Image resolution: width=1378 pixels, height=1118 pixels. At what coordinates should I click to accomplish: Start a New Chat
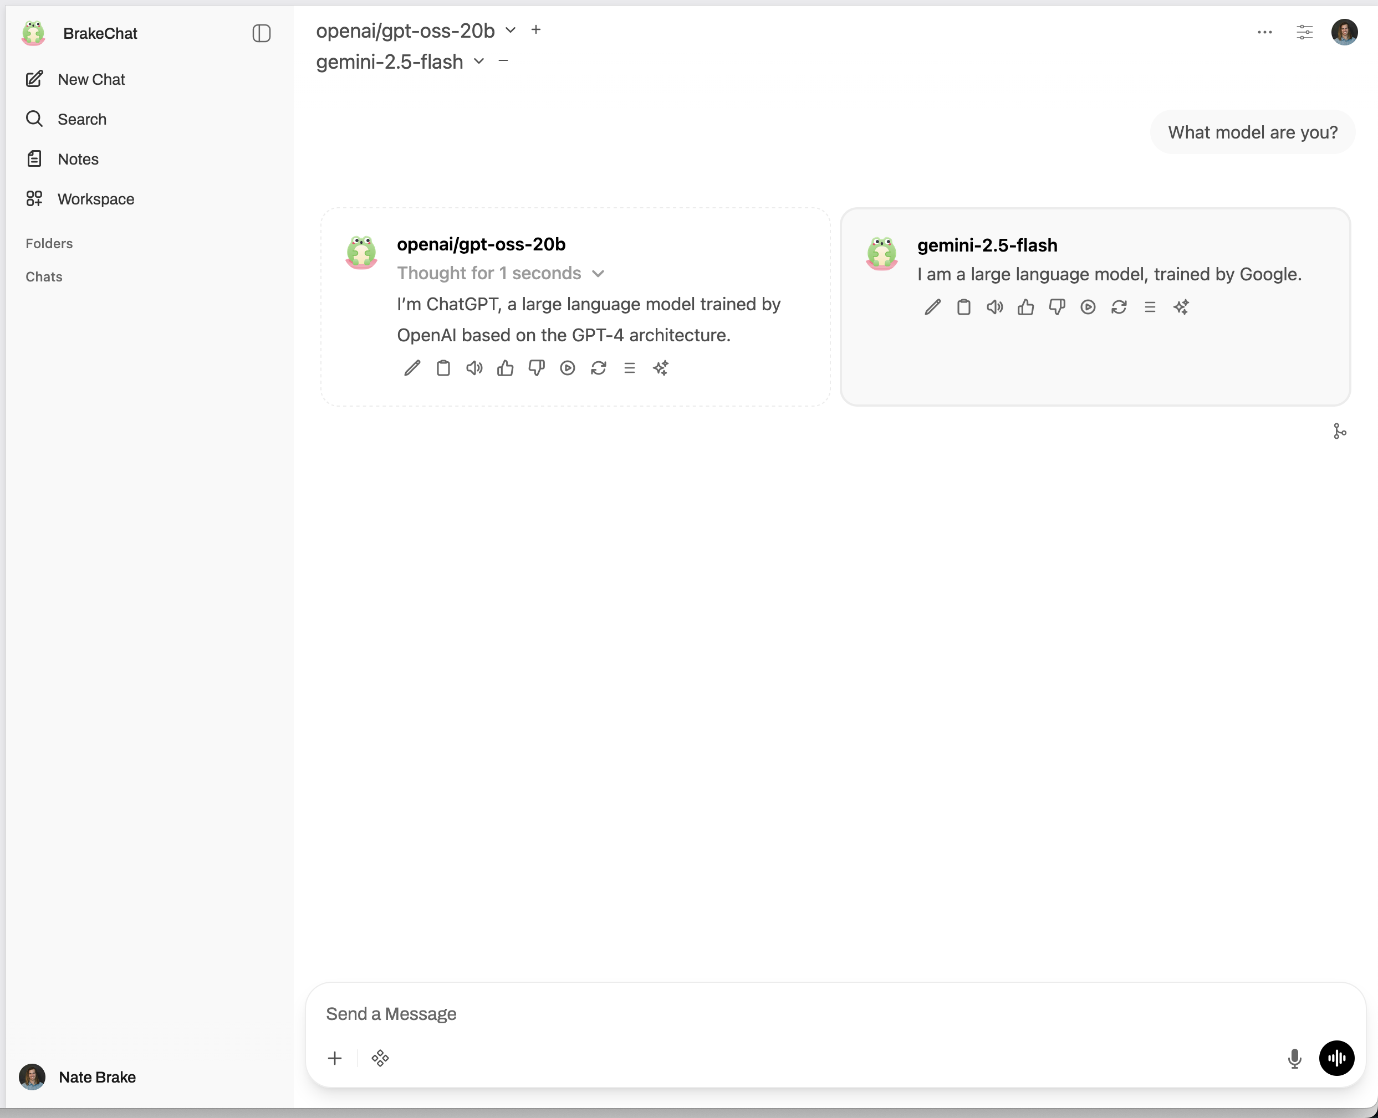pos(91,79)
